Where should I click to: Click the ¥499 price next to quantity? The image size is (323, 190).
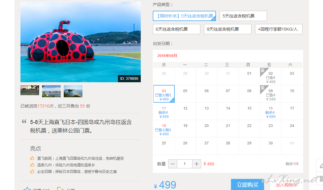click(209, 164)
